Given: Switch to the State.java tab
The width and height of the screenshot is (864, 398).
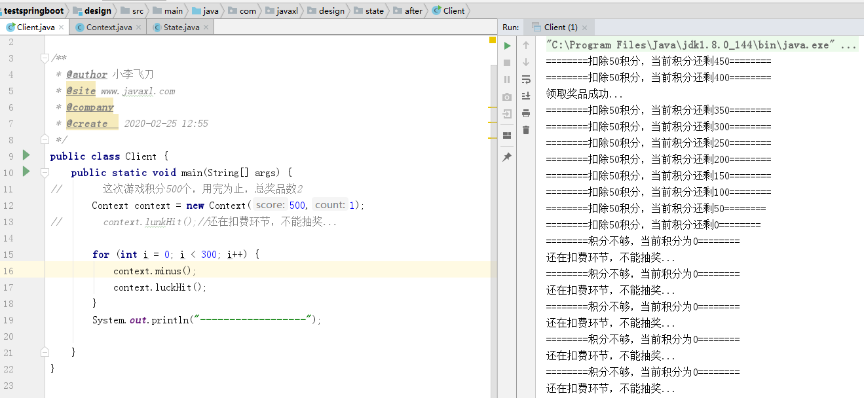Looking at the screenshot, I should pos(181,27).
